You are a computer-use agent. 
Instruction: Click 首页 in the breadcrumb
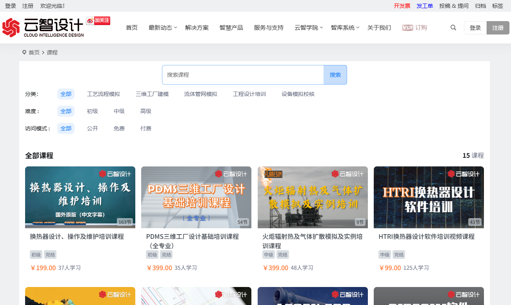click(34, 52)
